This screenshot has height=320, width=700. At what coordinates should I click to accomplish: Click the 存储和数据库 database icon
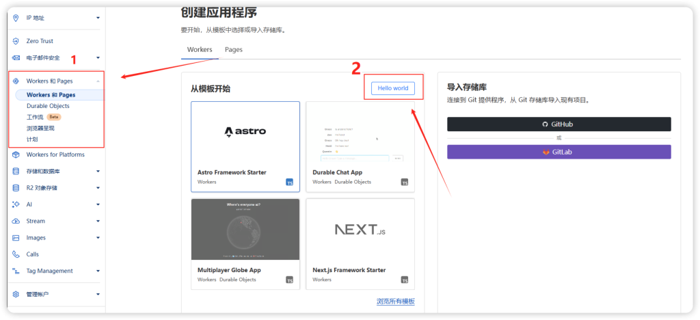click(16, 172)
